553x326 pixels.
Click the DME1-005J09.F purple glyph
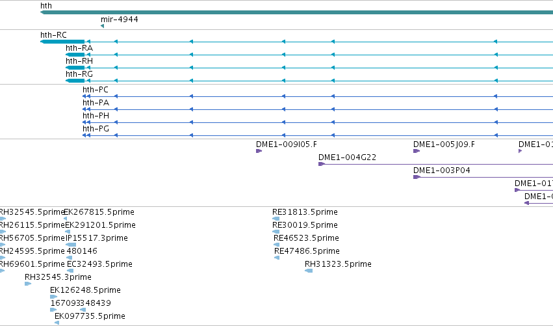click(417, 151)
